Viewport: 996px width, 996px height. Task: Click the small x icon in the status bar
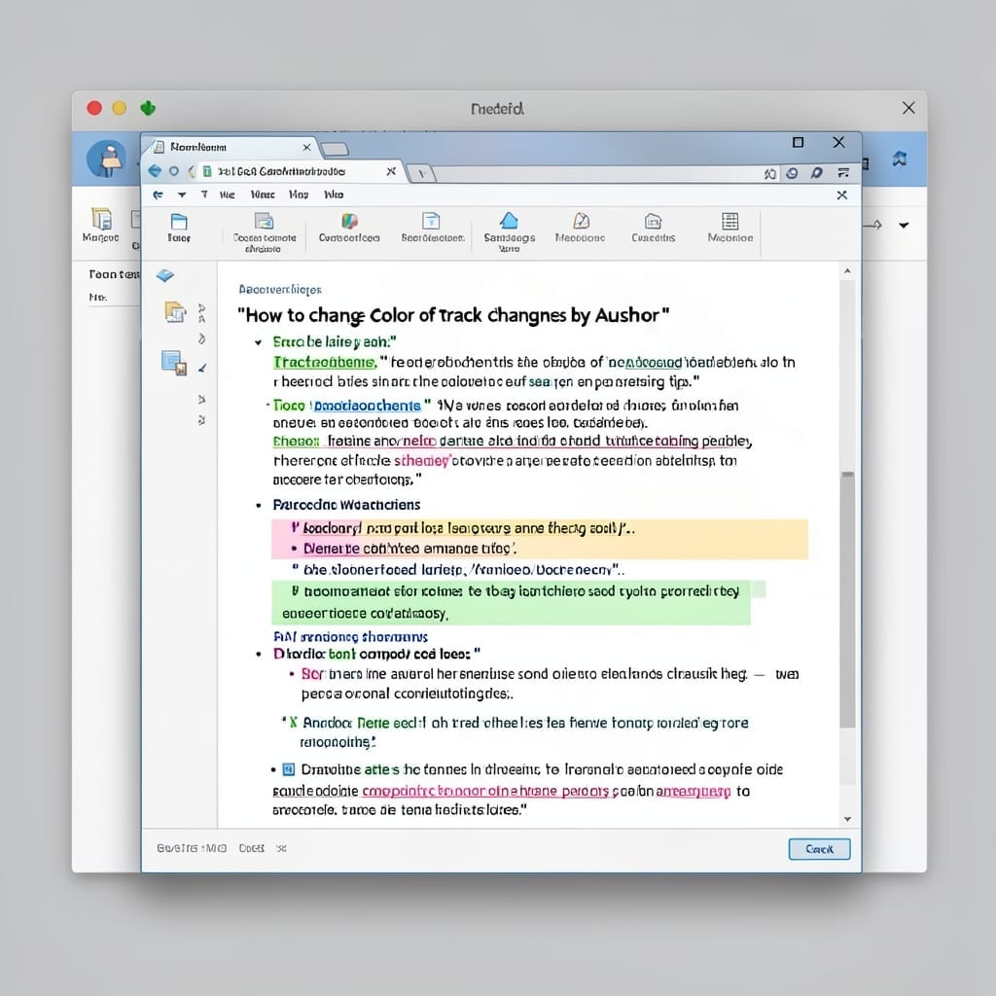coord(281,848)
